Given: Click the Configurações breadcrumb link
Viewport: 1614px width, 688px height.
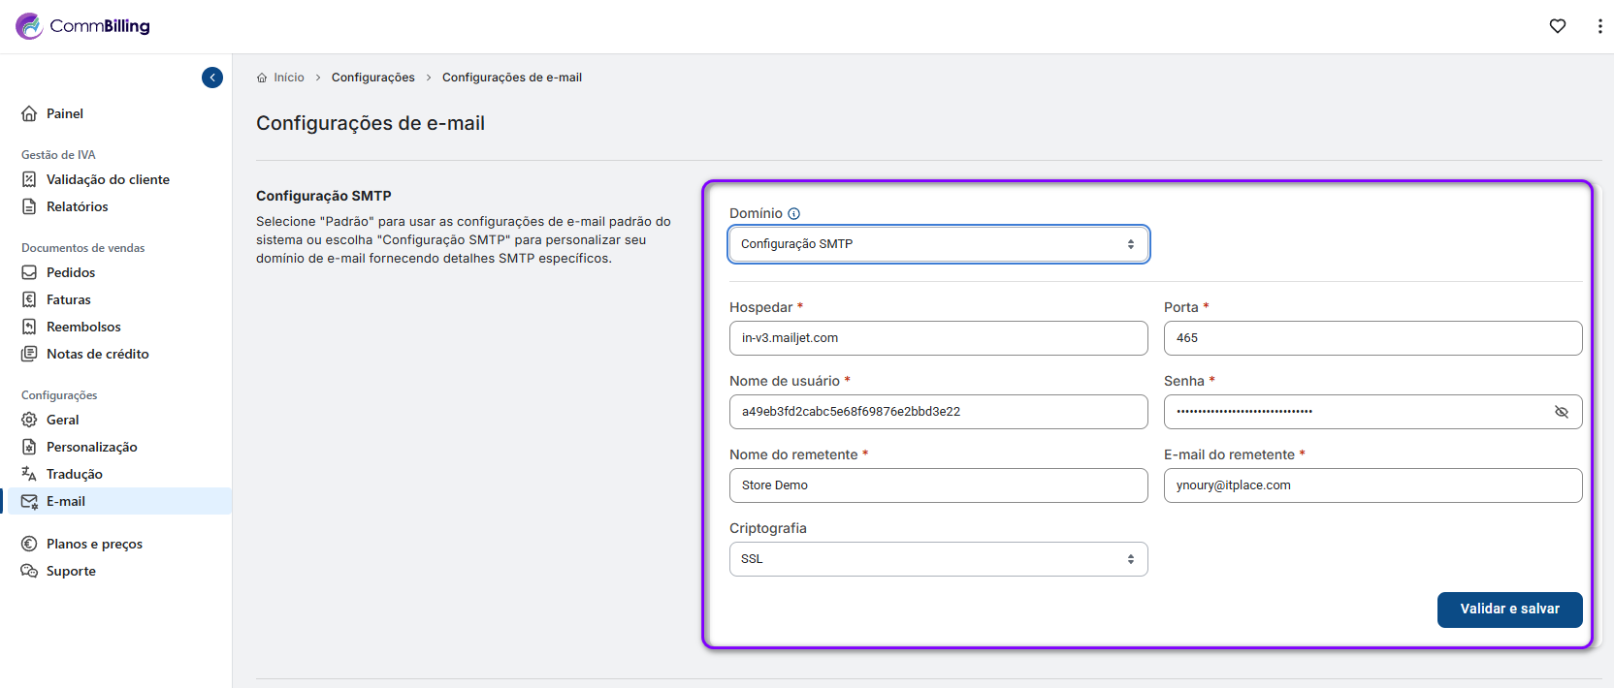Looking at the screenshot, I should (372, 78).
